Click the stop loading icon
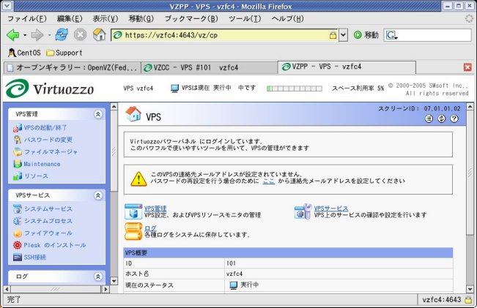The width and height of the screenshot is (477, 308). tap(81, 34)
